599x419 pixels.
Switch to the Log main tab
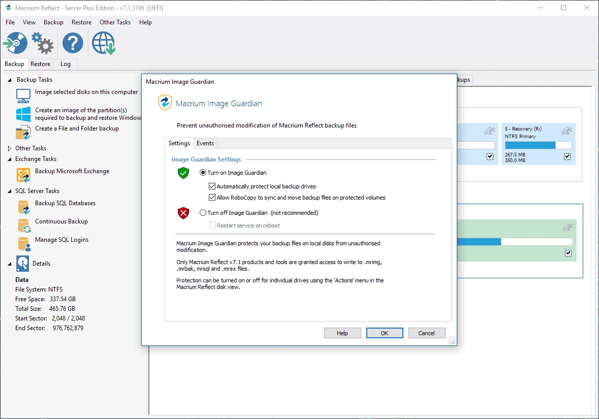[x=66, y=64]
